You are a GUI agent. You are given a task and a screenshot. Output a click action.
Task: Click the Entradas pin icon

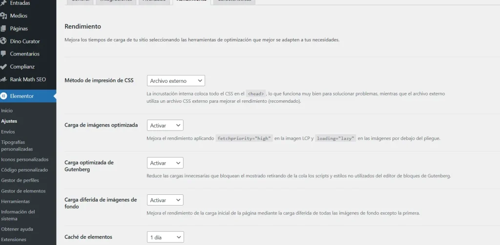coord(3,3)
